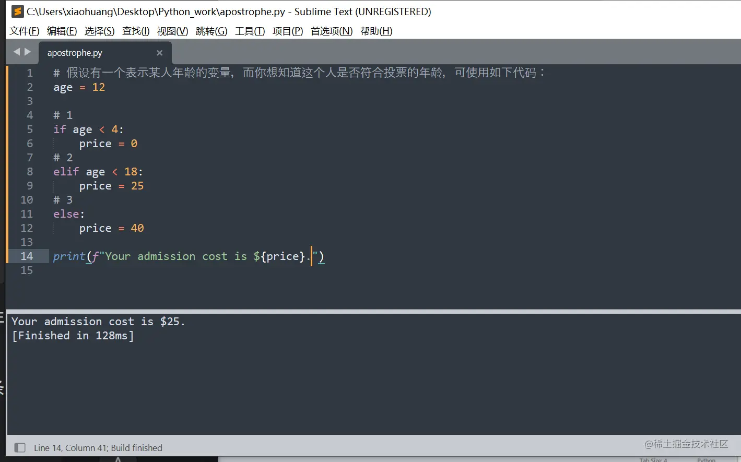Click the 'else:' line
Image resolution: width=741 pixels, height=462 pixels.
(x=69, y=214)
